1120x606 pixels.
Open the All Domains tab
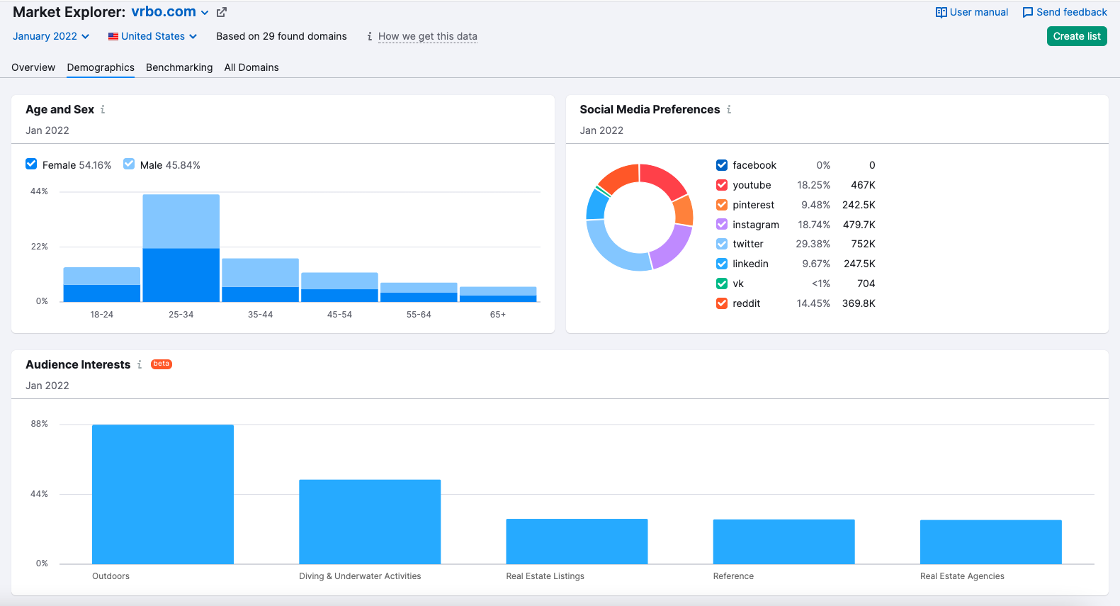(x=251, y=67)
